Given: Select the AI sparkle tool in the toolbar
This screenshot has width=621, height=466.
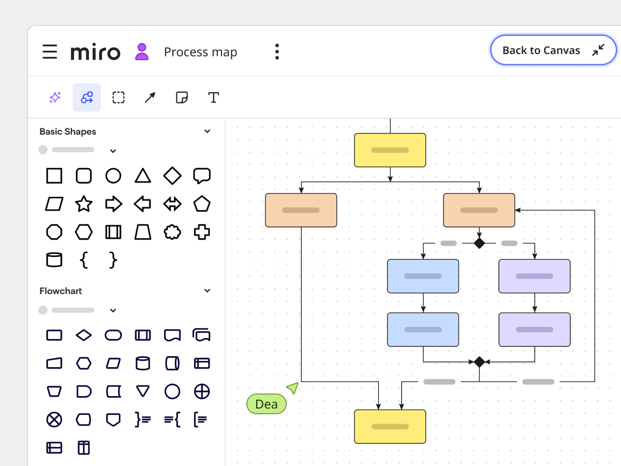Looking at the screenshot, I should pyautogui.click(x=54, y=97).
